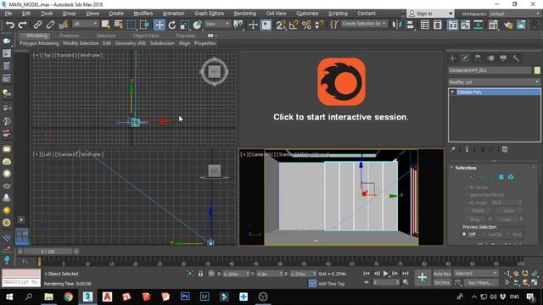Click the time slider 0 / 100 handle
The image size is (543, 305).
[x=48, y=252]
